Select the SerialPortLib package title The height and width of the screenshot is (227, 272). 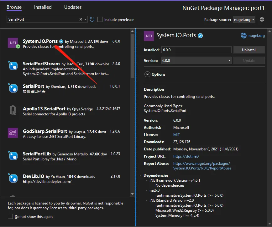37,154
